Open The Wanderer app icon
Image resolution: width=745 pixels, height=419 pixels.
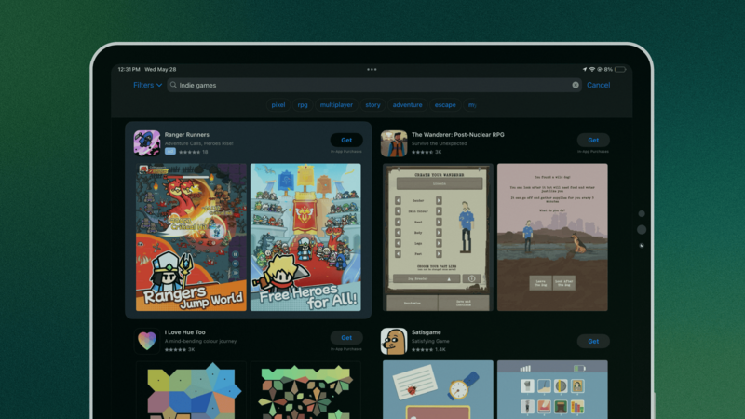(394, 143)
